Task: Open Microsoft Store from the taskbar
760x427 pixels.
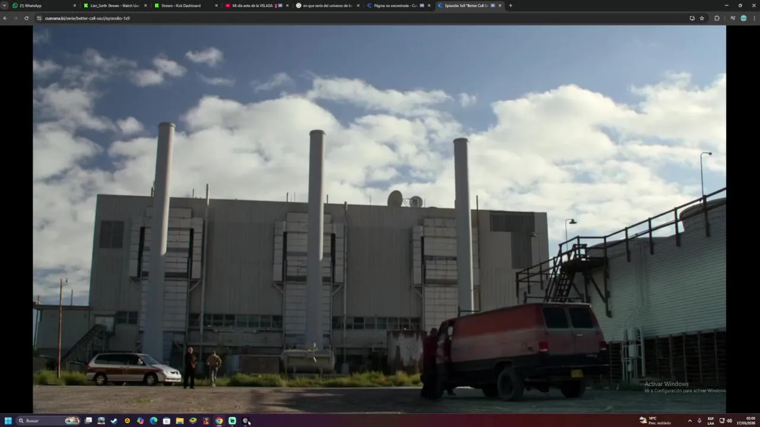Action: tap(166, 420)
